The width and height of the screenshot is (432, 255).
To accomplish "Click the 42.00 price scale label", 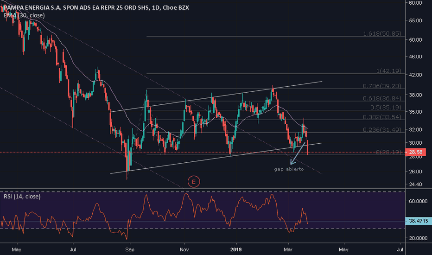I will (415, 75).
